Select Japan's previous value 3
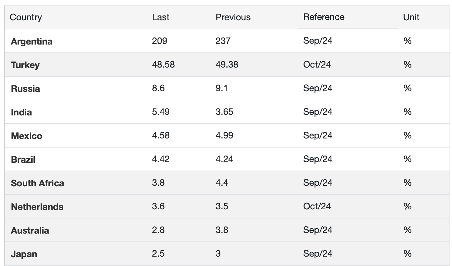The image size is (452, 266). pos(218,253)
